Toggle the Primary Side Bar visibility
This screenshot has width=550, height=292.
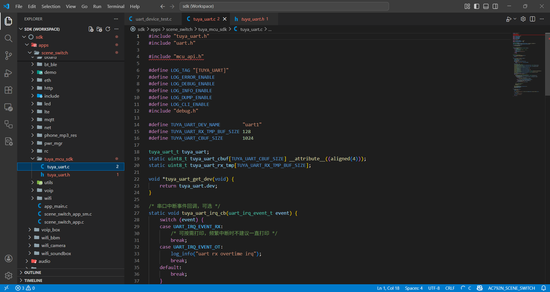pos(477,6)
